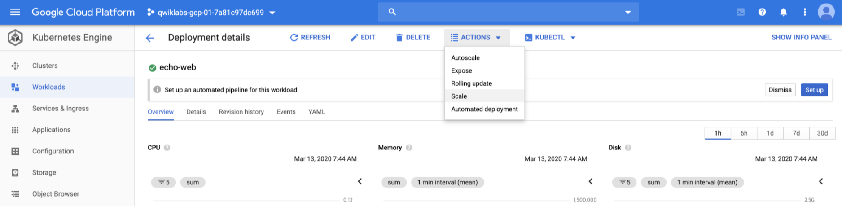
Task: Open notifications bell
Action: (x=783, y=12)
